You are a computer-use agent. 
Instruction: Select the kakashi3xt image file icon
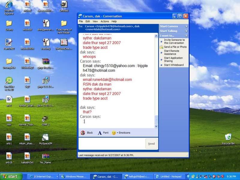tap(27, 158)
